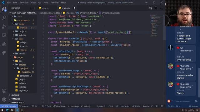Open register.js file

coord(23,91)
